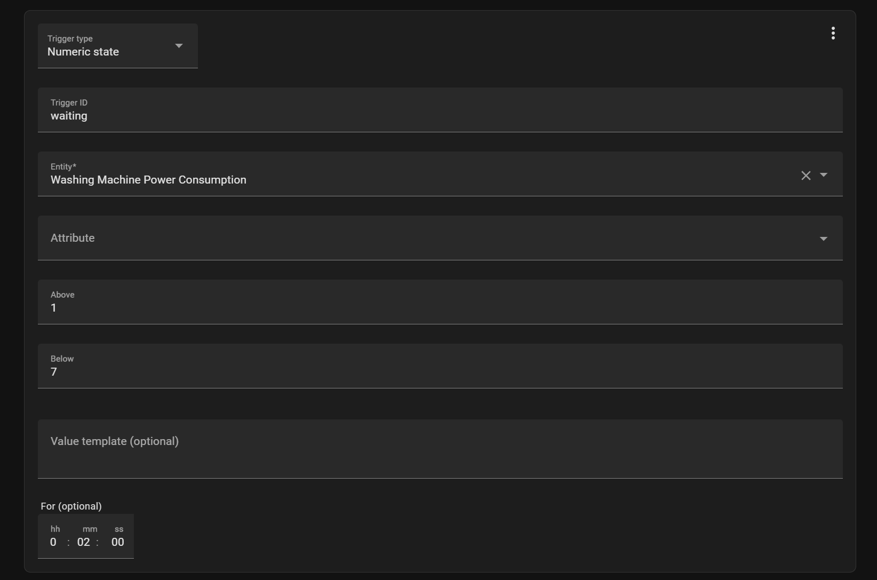Click the Above value field

pyautogui.click(x=440, y=302)
